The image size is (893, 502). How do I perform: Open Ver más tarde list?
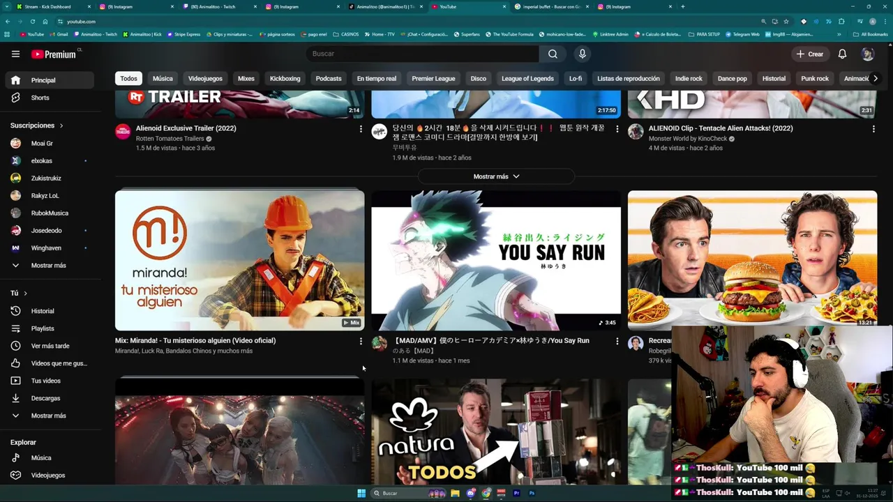[49, 346]
